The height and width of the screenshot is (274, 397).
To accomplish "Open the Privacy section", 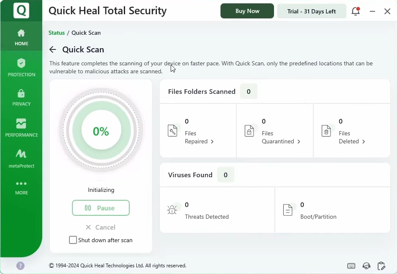I will (x=21, y=97).
